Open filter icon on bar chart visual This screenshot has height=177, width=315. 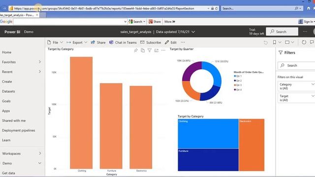(x=150, y=50)
